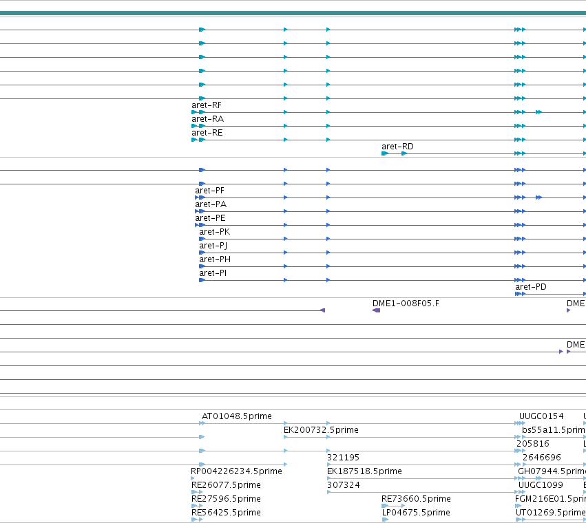Select the bs55a11 EST label
586x523 pixels.
pyautogui.click(x=554, y=430)
